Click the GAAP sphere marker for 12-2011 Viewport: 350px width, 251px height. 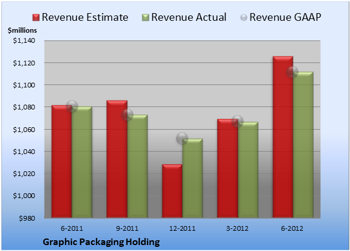click(x=182, y=139)
